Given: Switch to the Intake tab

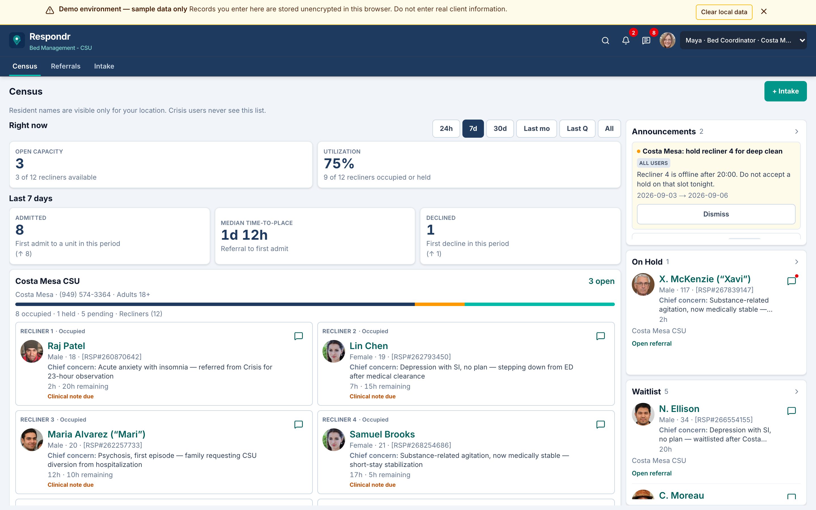Looking at the screenshot, I should (x=104, y=66).
